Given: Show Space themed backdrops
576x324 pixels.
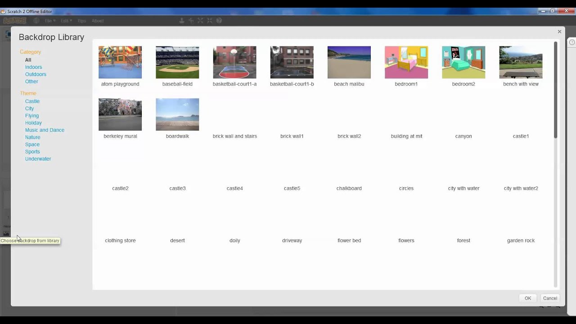Looking at the screenshot, I should pyautogui.click(x=32, y=144).
